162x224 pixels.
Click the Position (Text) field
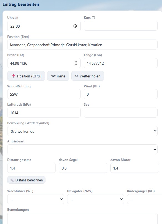click(82, 45)
